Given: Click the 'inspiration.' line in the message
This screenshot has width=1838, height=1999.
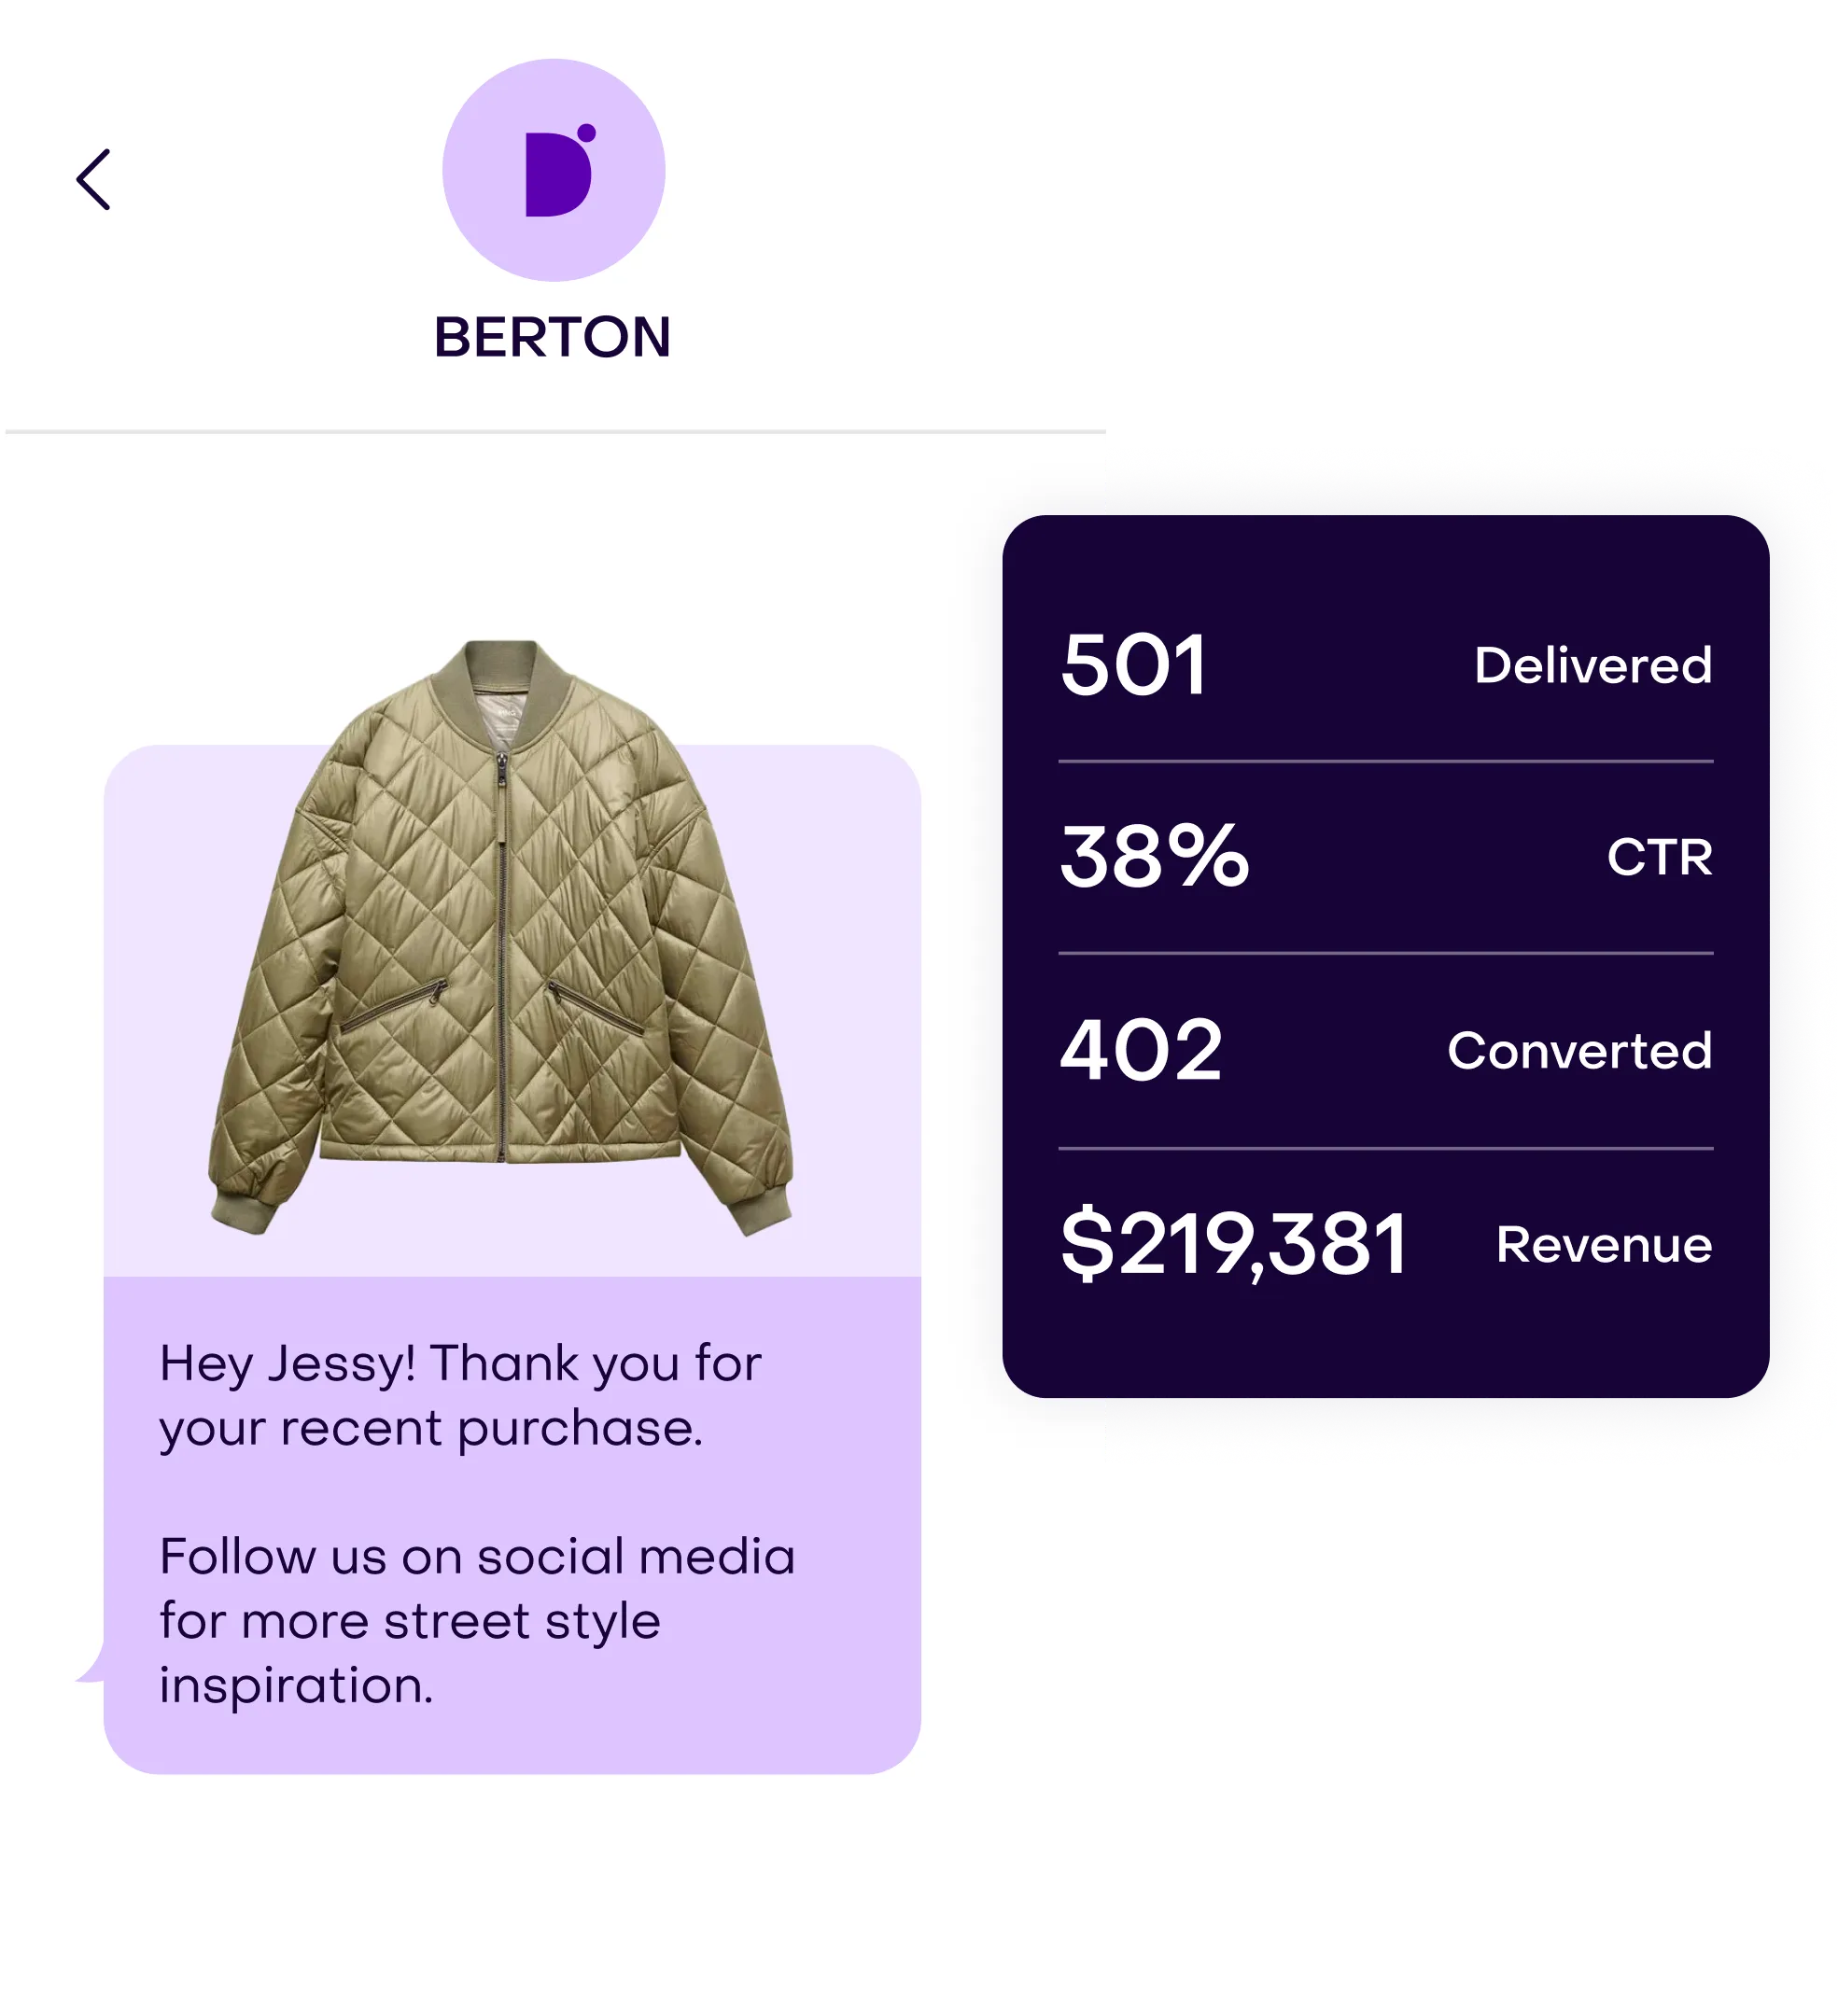Looking at the screenshot, I should [297, 1686].
